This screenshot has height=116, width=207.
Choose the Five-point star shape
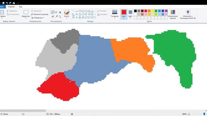[x=80, y=17]
